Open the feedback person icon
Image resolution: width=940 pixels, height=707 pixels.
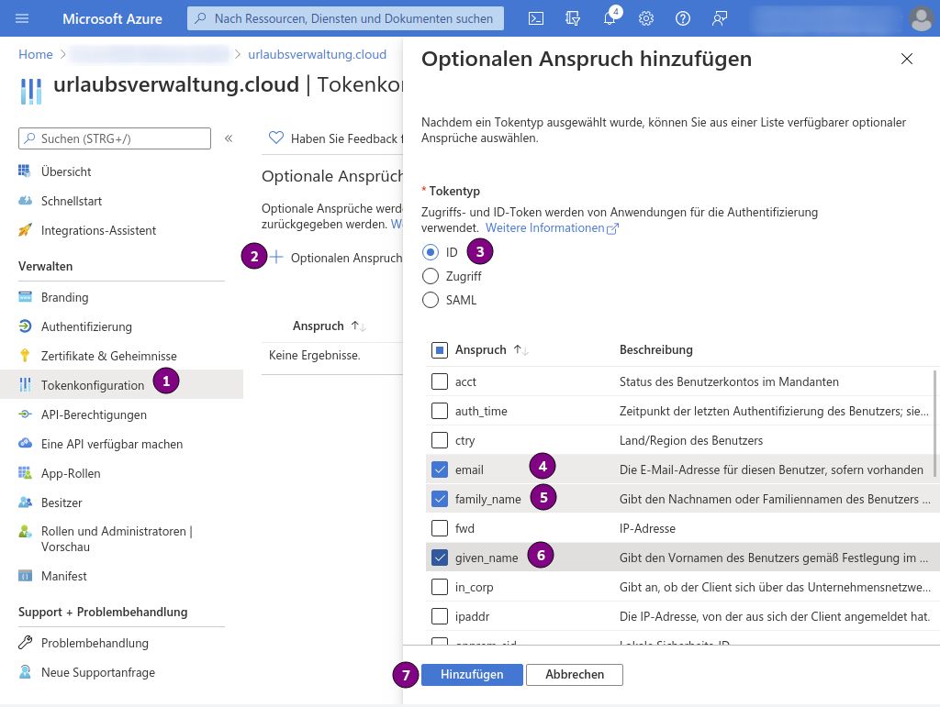coord(720,18)
